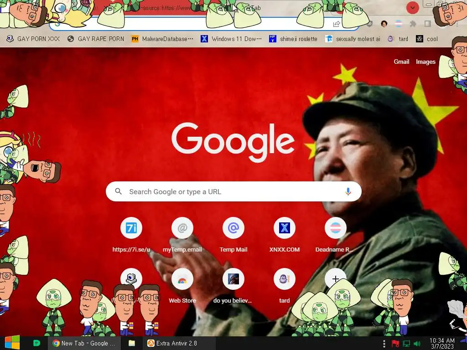Click the Gmail link
This screenshot has height=350, width=467.
pyautogui.click(x=401, y=62)
